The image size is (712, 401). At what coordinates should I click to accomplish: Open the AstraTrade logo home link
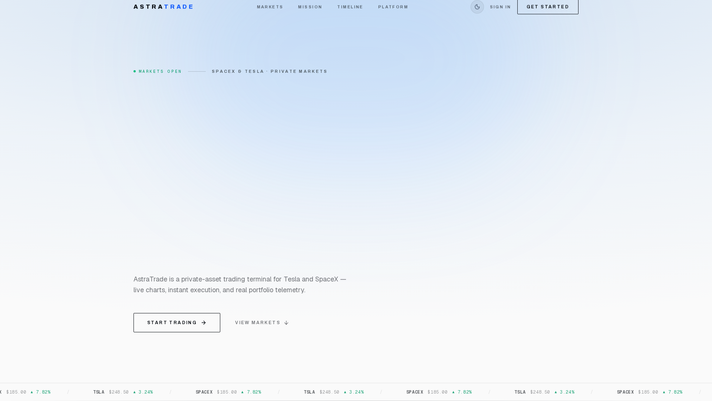point(163,7)
